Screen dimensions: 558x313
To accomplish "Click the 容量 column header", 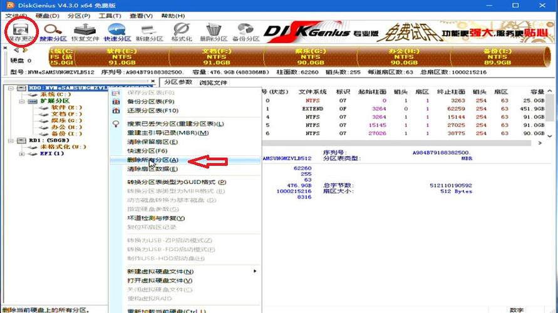I will click(537, 92).
